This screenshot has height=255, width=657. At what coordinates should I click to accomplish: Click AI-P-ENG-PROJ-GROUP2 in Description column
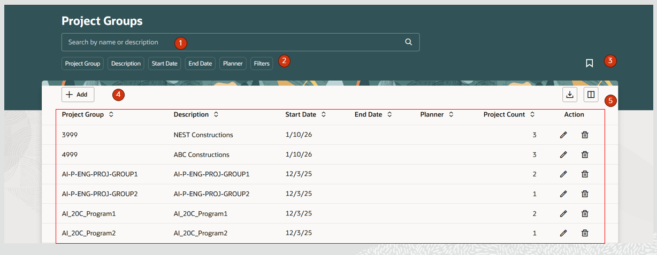click(212, 194)
